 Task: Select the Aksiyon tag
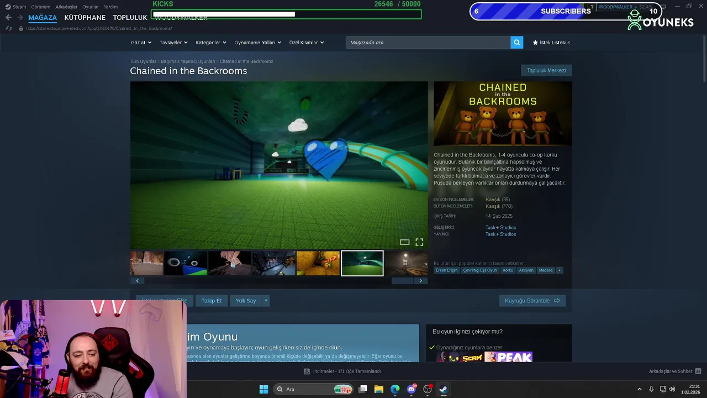(526, 270)
